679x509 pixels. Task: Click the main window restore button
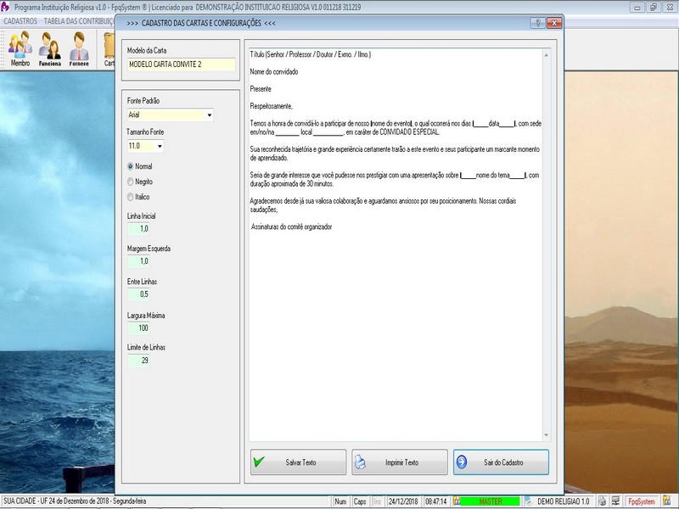click(654, 7)
